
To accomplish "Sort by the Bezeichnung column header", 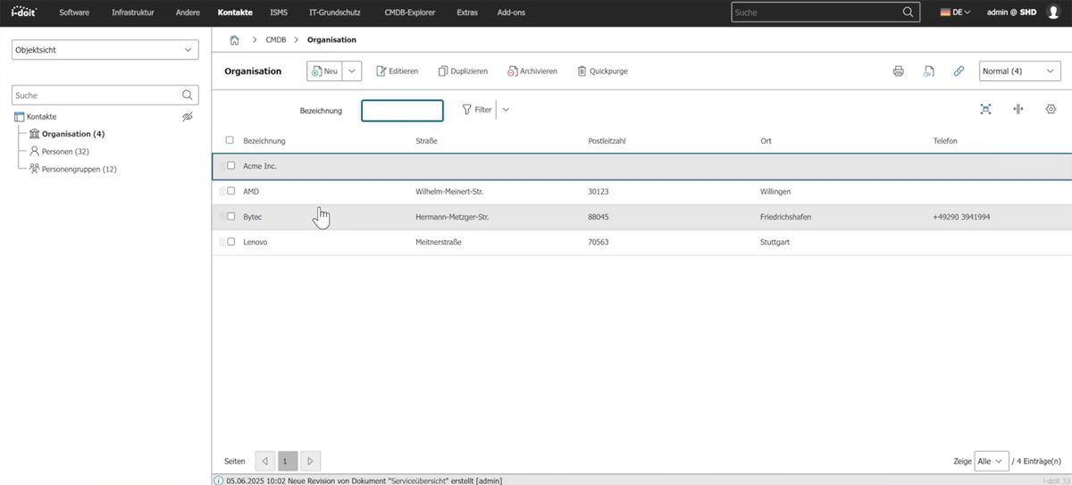I will [264, 141].
